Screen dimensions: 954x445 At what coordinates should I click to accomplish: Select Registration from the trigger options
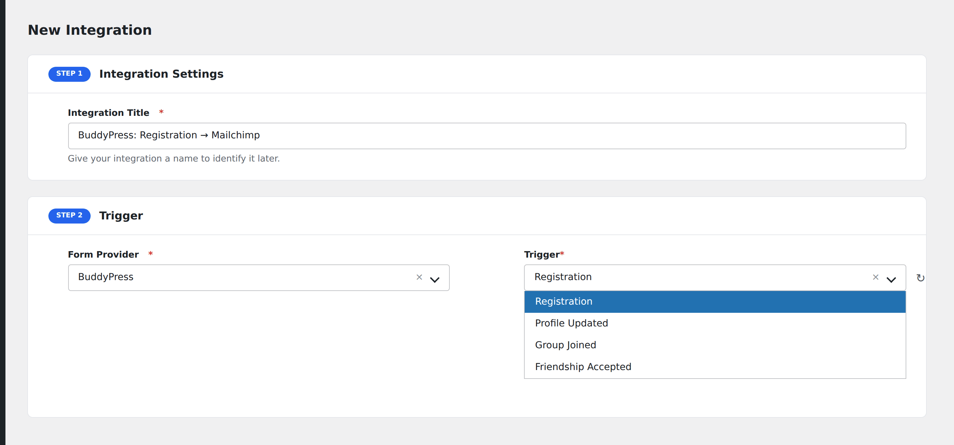coord(715,301)
